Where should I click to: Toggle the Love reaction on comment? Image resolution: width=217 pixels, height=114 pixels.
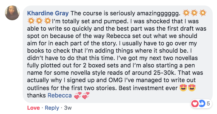point(33,108)
